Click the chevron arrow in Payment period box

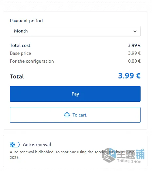point(135,31)
